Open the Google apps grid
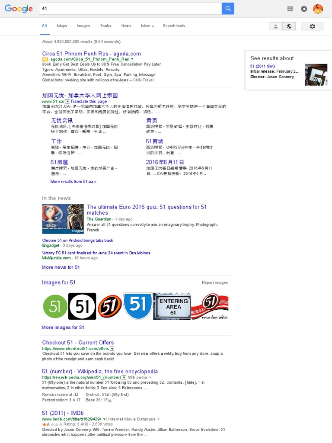This screenshot has height=443, width=332. click(290, 9)
